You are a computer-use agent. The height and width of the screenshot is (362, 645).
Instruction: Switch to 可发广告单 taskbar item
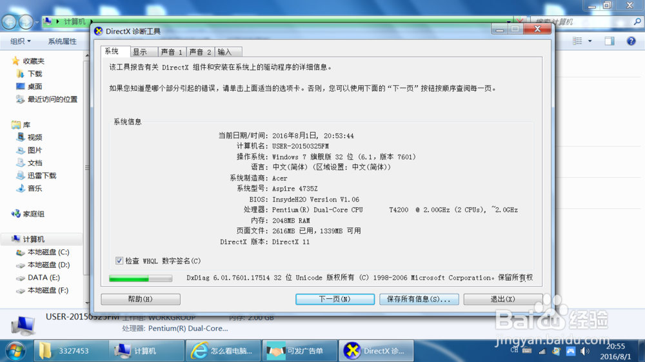(x=300, y=351)
